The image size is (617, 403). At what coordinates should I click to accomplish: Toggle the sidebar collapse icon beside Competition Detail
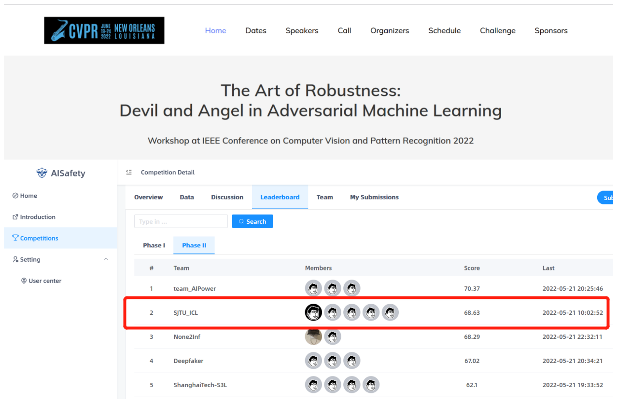coord(129,172)
